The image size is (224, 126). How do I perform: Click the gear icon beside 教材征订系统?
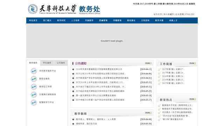34,86
